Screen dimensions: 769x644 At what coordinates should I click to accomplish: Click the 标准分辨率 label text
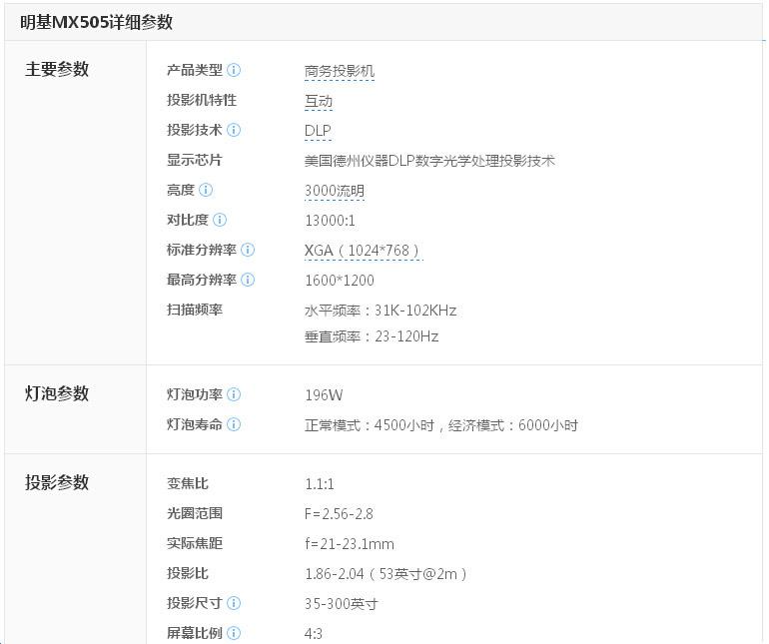click(x=202, y=250)
